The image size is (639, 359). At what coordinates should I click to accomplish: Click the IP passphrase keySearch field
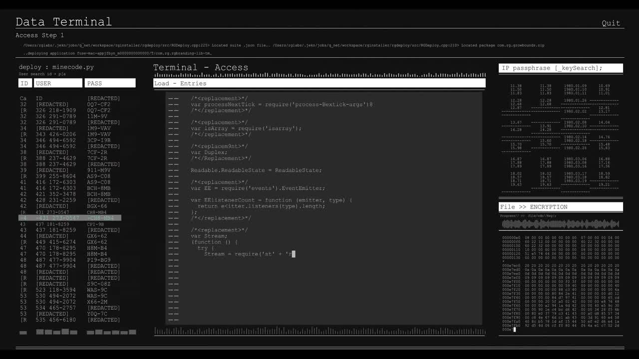[560, 68]
